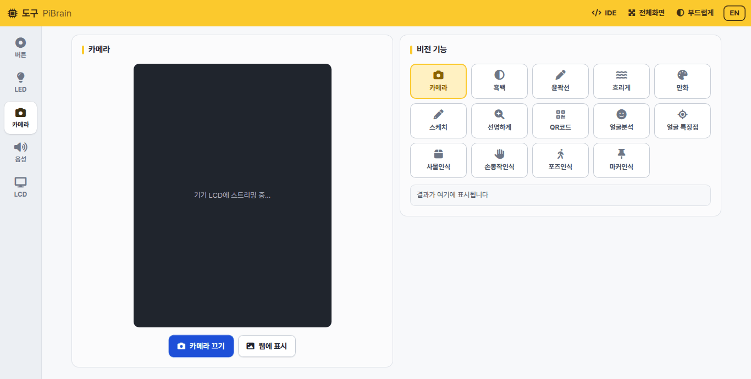Screen dimensions: 751x379
Task: Apply the 선명하게 sharpen filter
Action: [499, 121]
